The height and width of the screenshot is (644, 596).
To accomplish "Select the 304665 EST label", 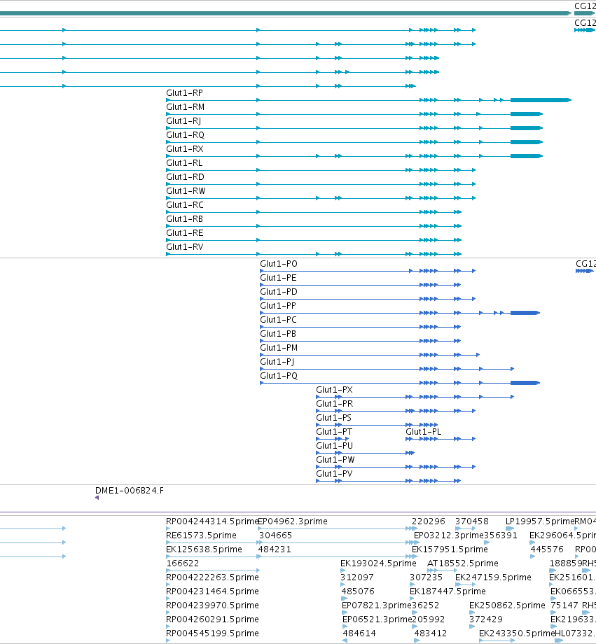I will click(275, 535).
